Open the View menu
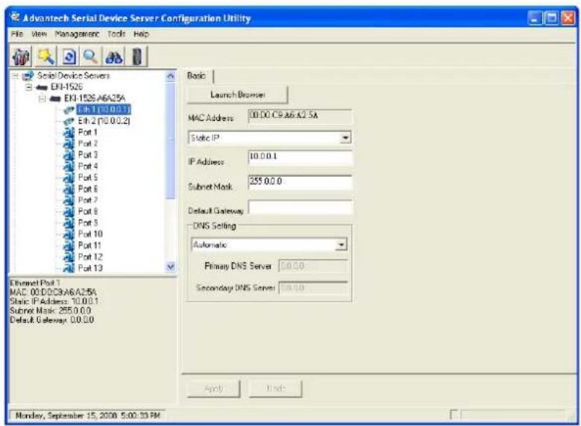The image size is (581, 426). point(39,34)
